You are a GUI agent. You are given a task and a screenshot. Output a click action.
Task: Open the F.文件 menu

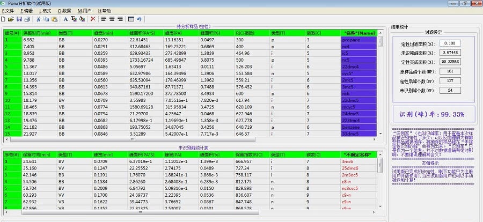(x=8, y=10)
